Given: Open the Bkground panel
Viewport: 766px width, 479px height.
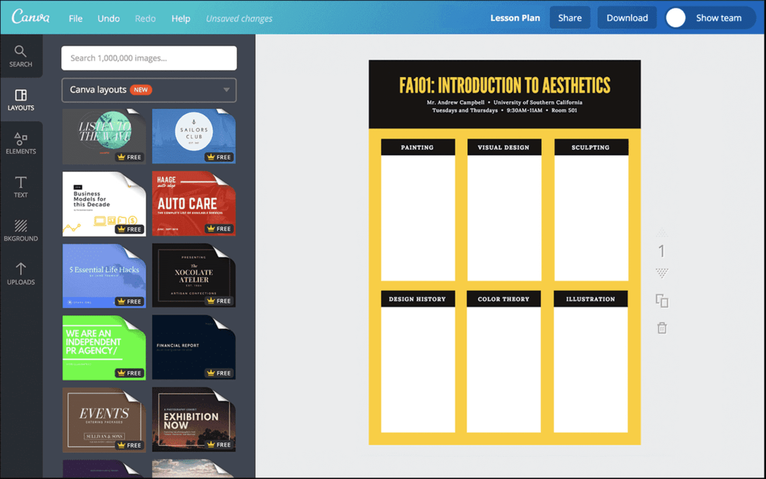Looking at the screenshot, I should 21,230.
